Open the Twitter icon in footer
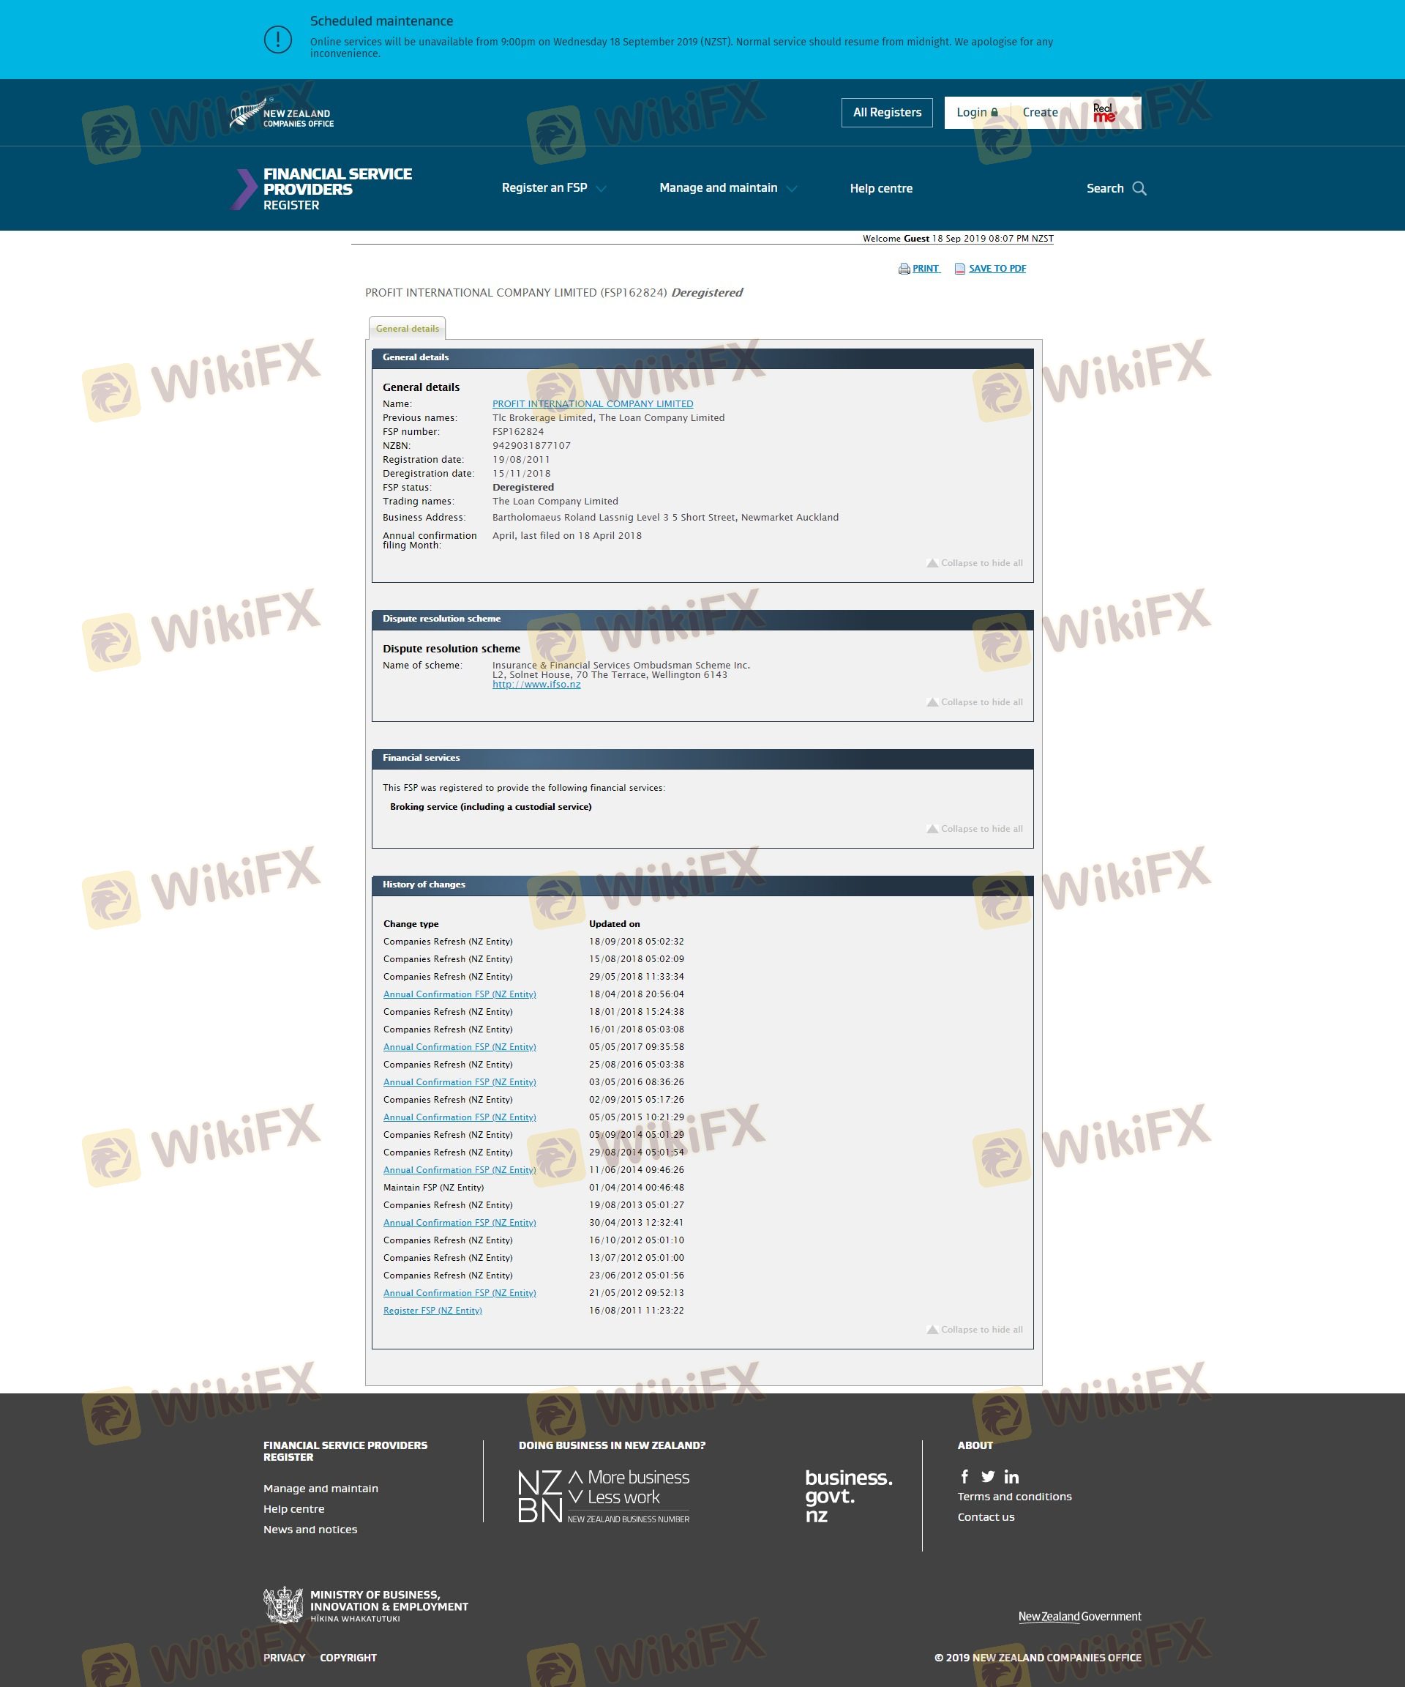The height and width of the screenshot is (1687, 1405). [987, 1477]
